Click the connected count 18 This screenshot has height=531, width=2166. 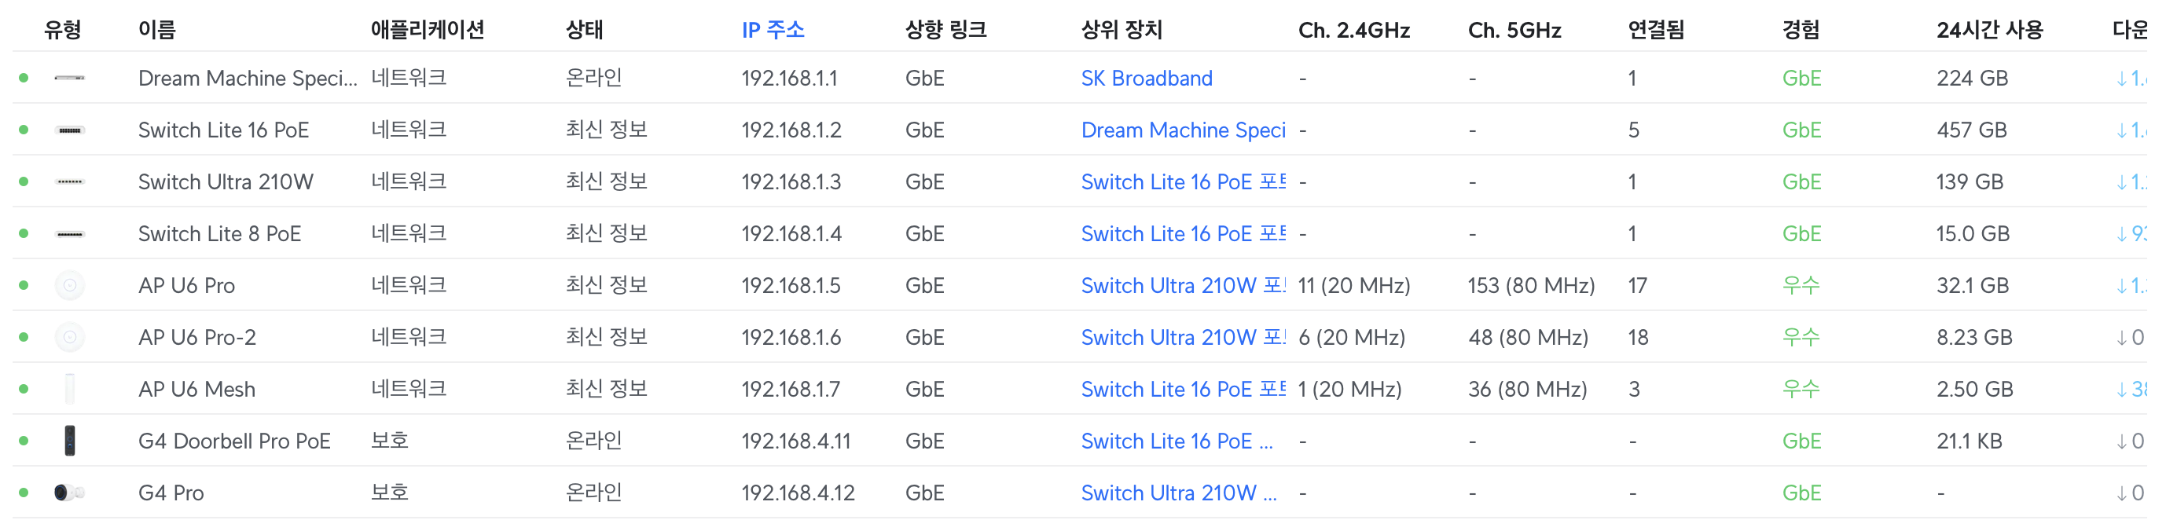[1638, 338]
